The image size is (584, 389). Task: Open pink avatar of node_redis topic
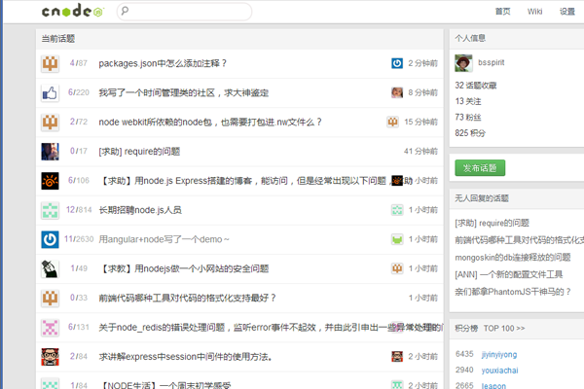(x=50, y=328)
